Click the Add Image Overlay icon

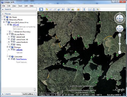pyautogui.click(x=59, y=9)
